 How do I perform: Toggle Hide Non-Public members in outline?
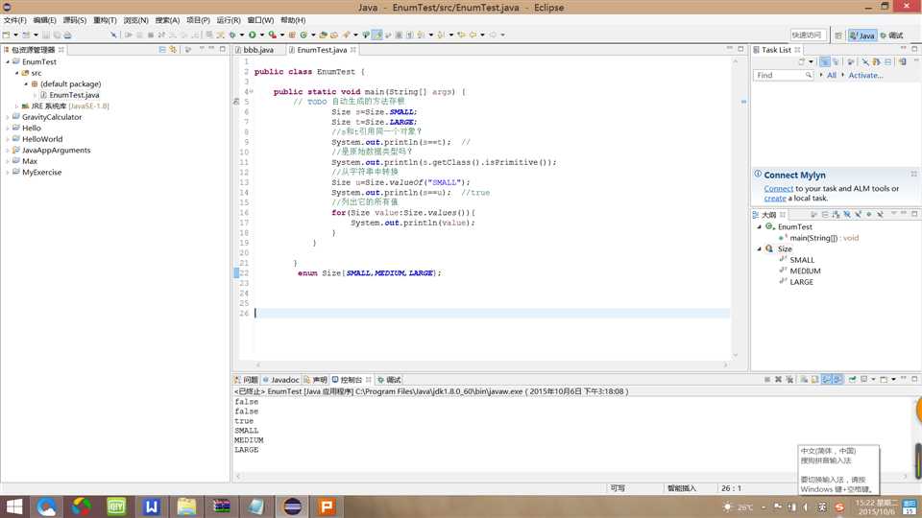click(x=869, y=214)
